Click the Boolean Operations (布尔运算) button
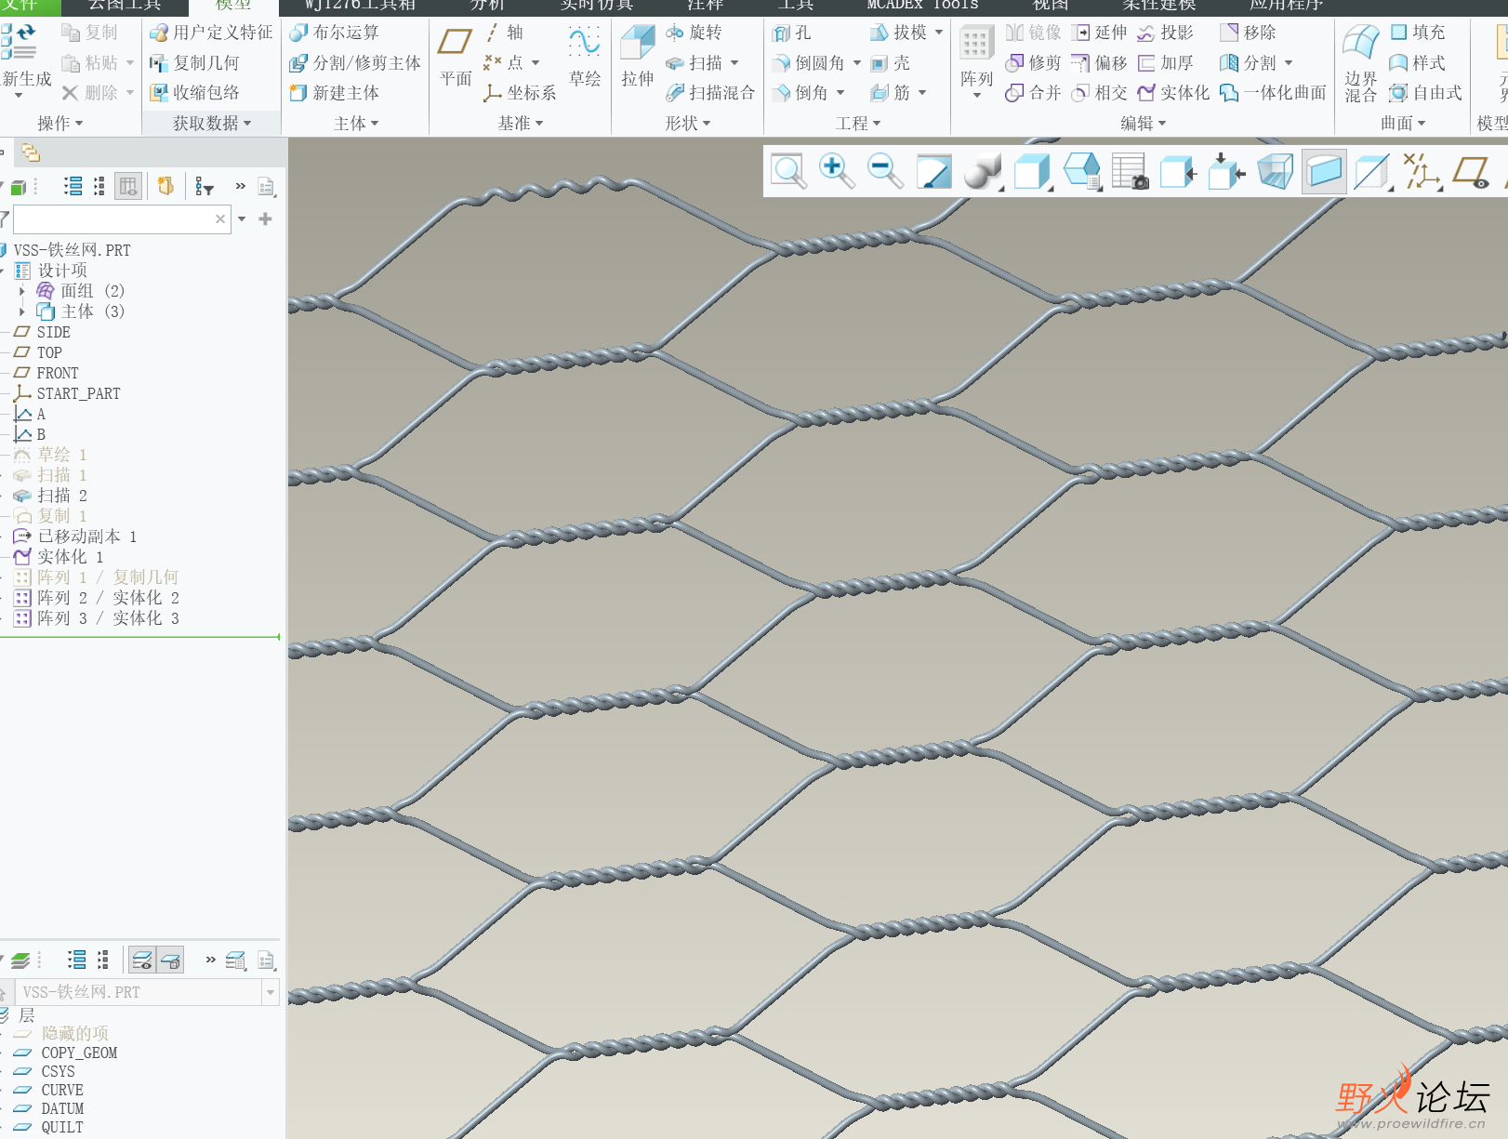Image resolution: width=1508 pixels, height=1139 pixels. (335, 33)
